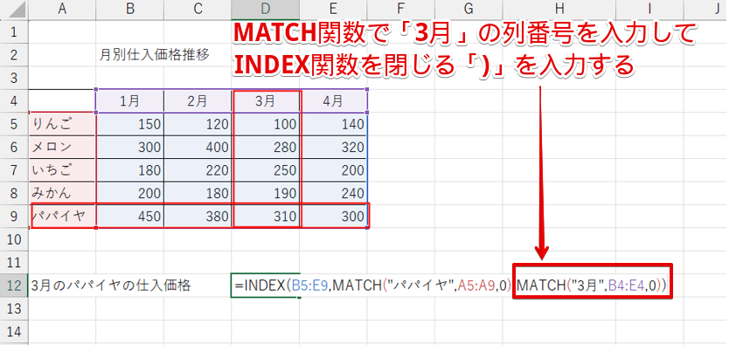Viewport: 729px width, 352px height.
Task: Select row header 10
Action: [x=14, y=239]
